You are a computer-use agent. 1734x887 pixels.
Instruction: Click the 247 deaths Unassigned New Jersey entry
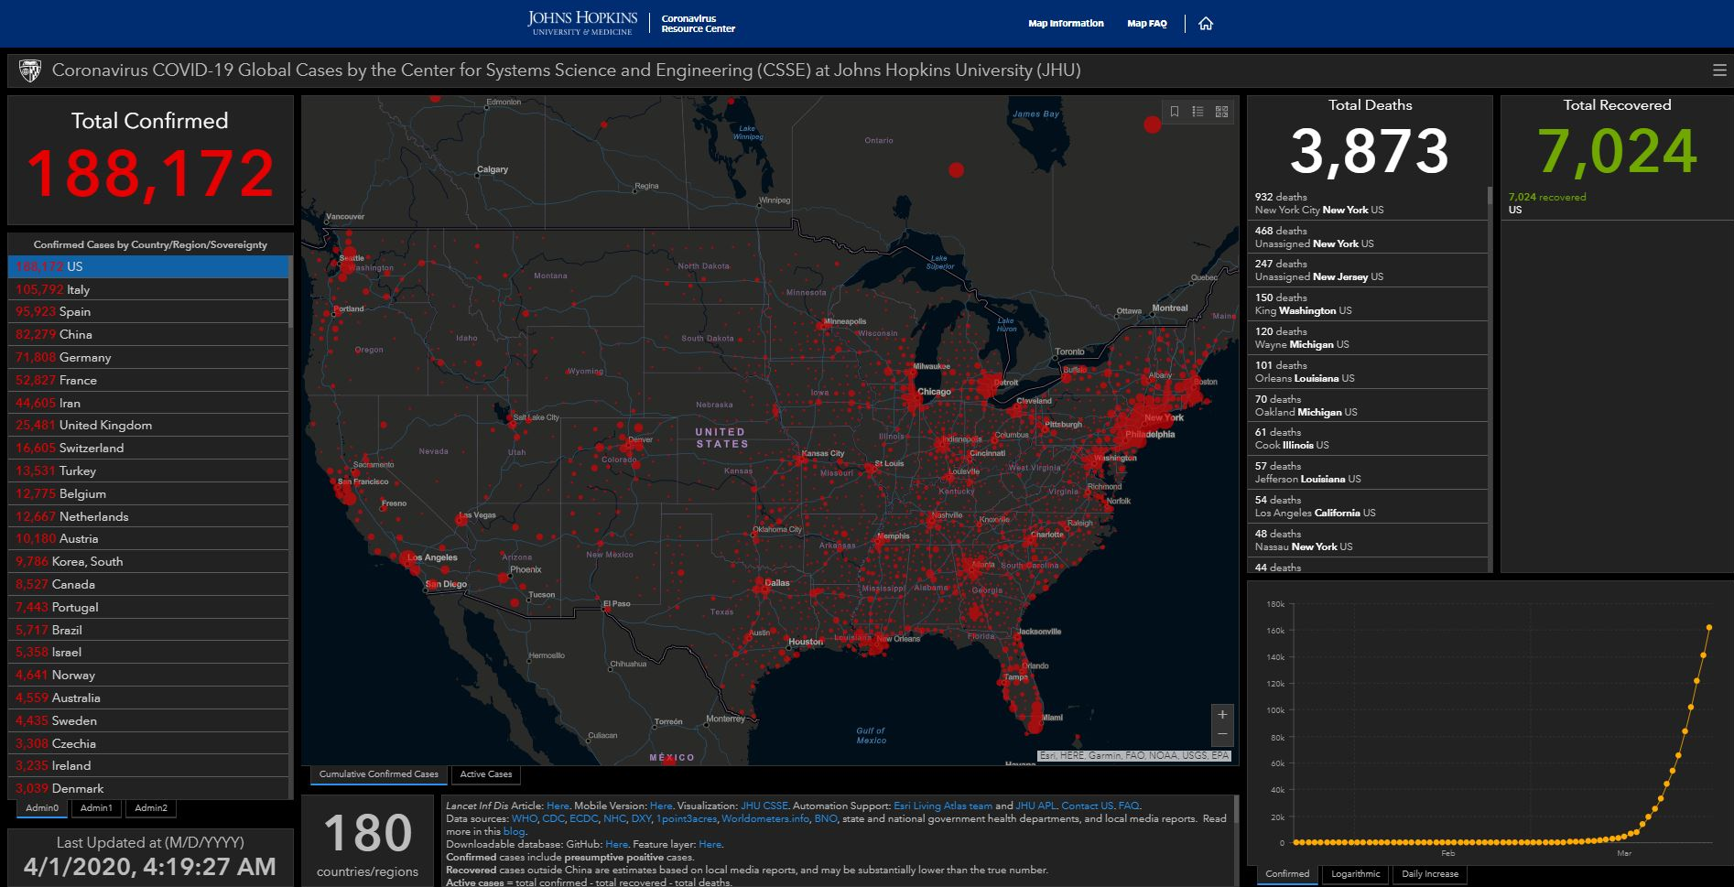coord(1368,270)
